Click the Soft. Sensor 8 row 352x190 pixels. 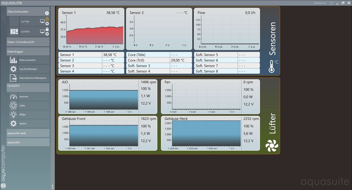pos(227,71)
